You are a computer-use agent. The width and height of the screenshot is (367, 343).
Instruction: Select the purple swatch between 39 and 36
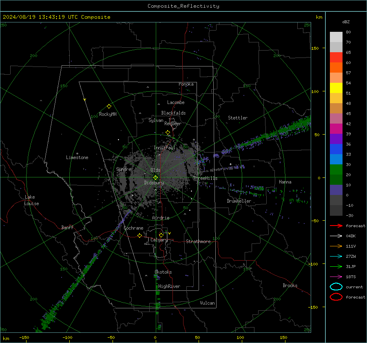336,139
